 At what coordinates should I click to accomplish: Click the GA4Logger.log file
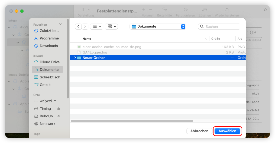95,52
